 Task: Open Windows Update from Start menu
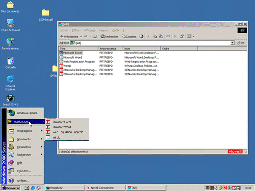pos(25,113)
